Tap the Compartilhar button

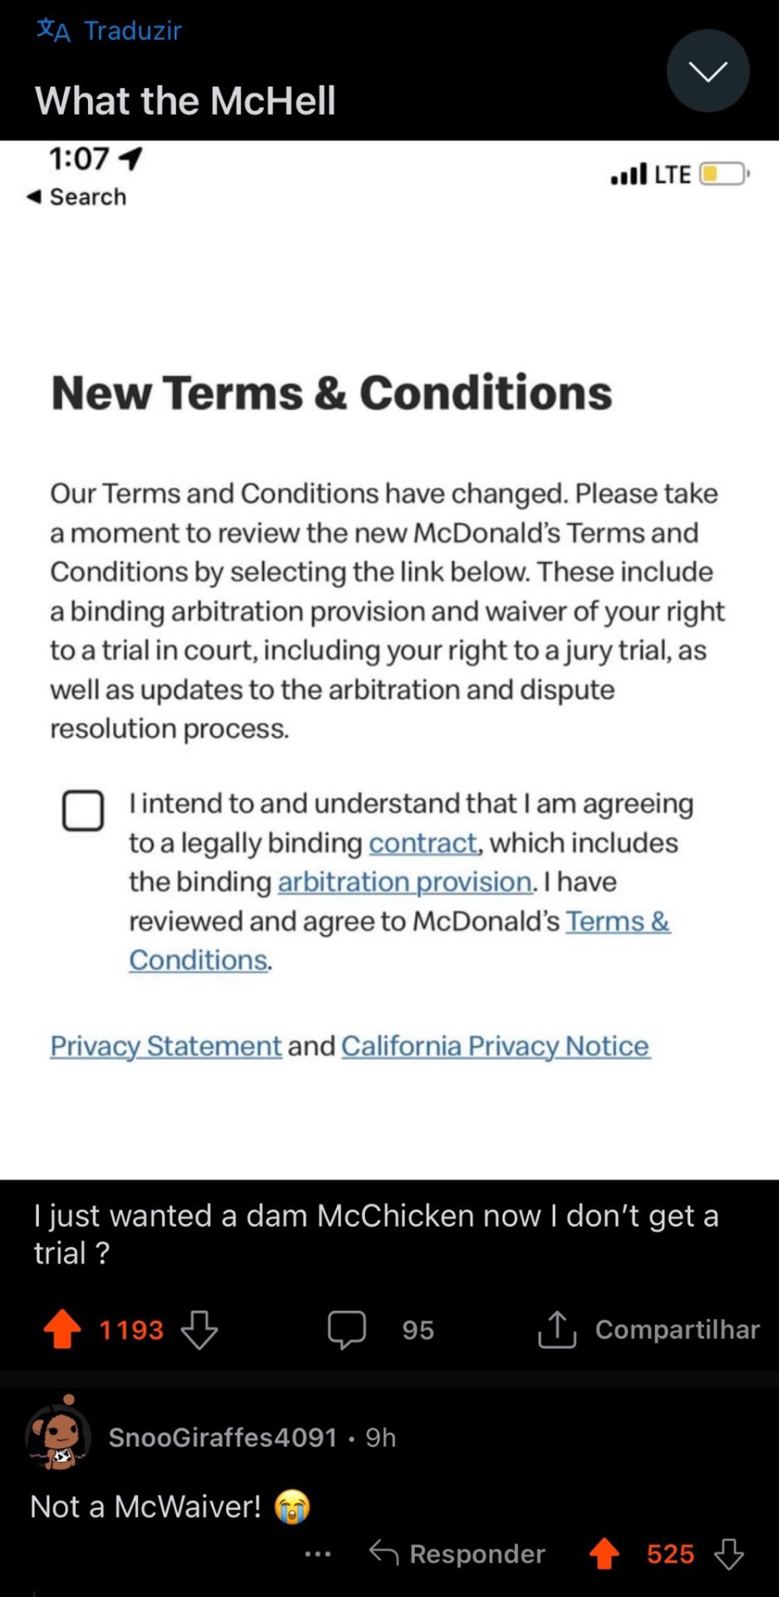pos(677,1329)
